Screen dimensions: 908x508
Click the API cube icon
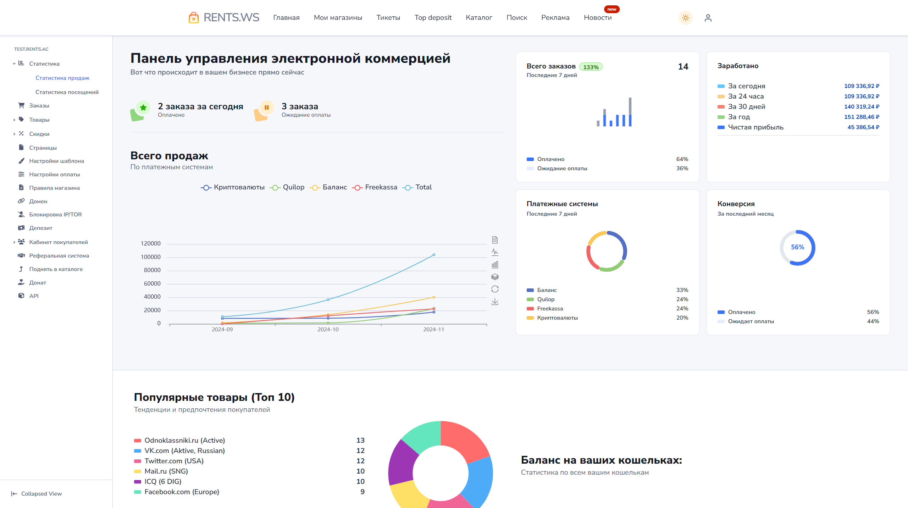[x=21, y=296]
